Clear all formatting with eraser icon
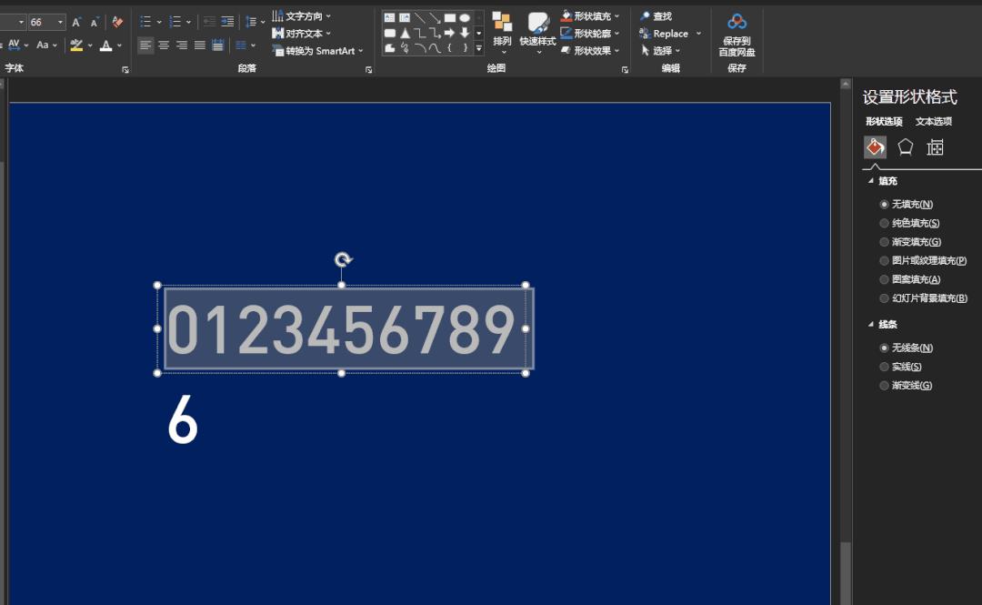Viewport: 982px width, 605px height. tap(117, 23)
